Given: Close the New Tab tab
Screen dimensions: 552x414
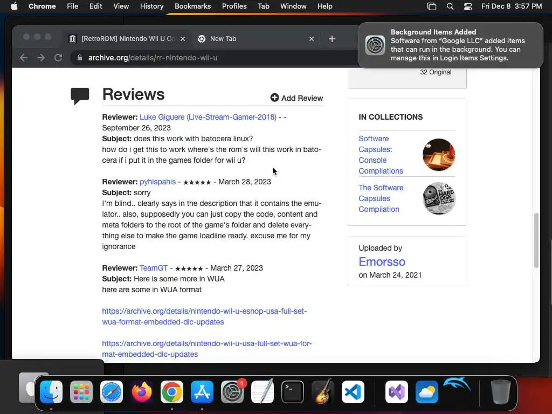Looking at the screenshot, I should [312, 39].
